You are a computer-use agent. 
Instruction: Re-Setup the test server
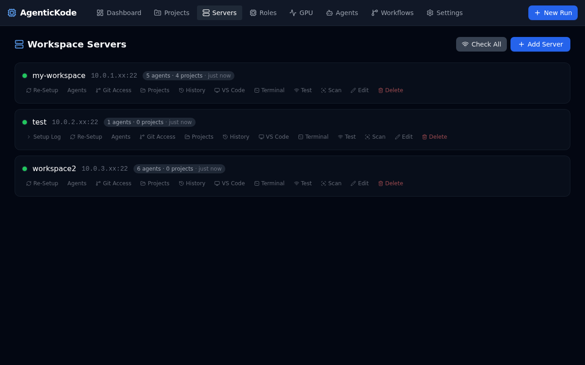86,136
